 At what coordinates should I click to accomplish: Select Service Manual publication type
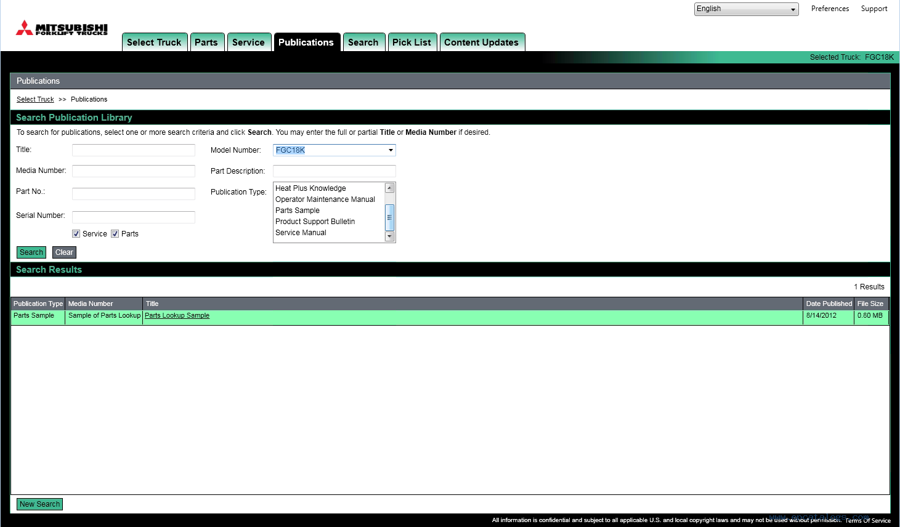tap(301, 233)
